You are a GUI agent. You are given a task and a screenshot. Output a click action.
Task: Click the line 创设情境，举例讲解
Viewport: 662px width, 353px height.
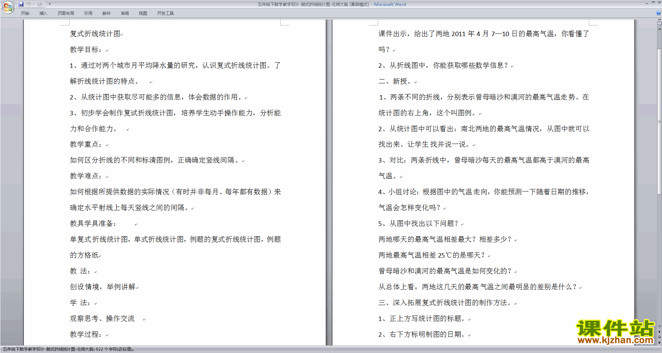pyautogui.click(x=103, y=287)
